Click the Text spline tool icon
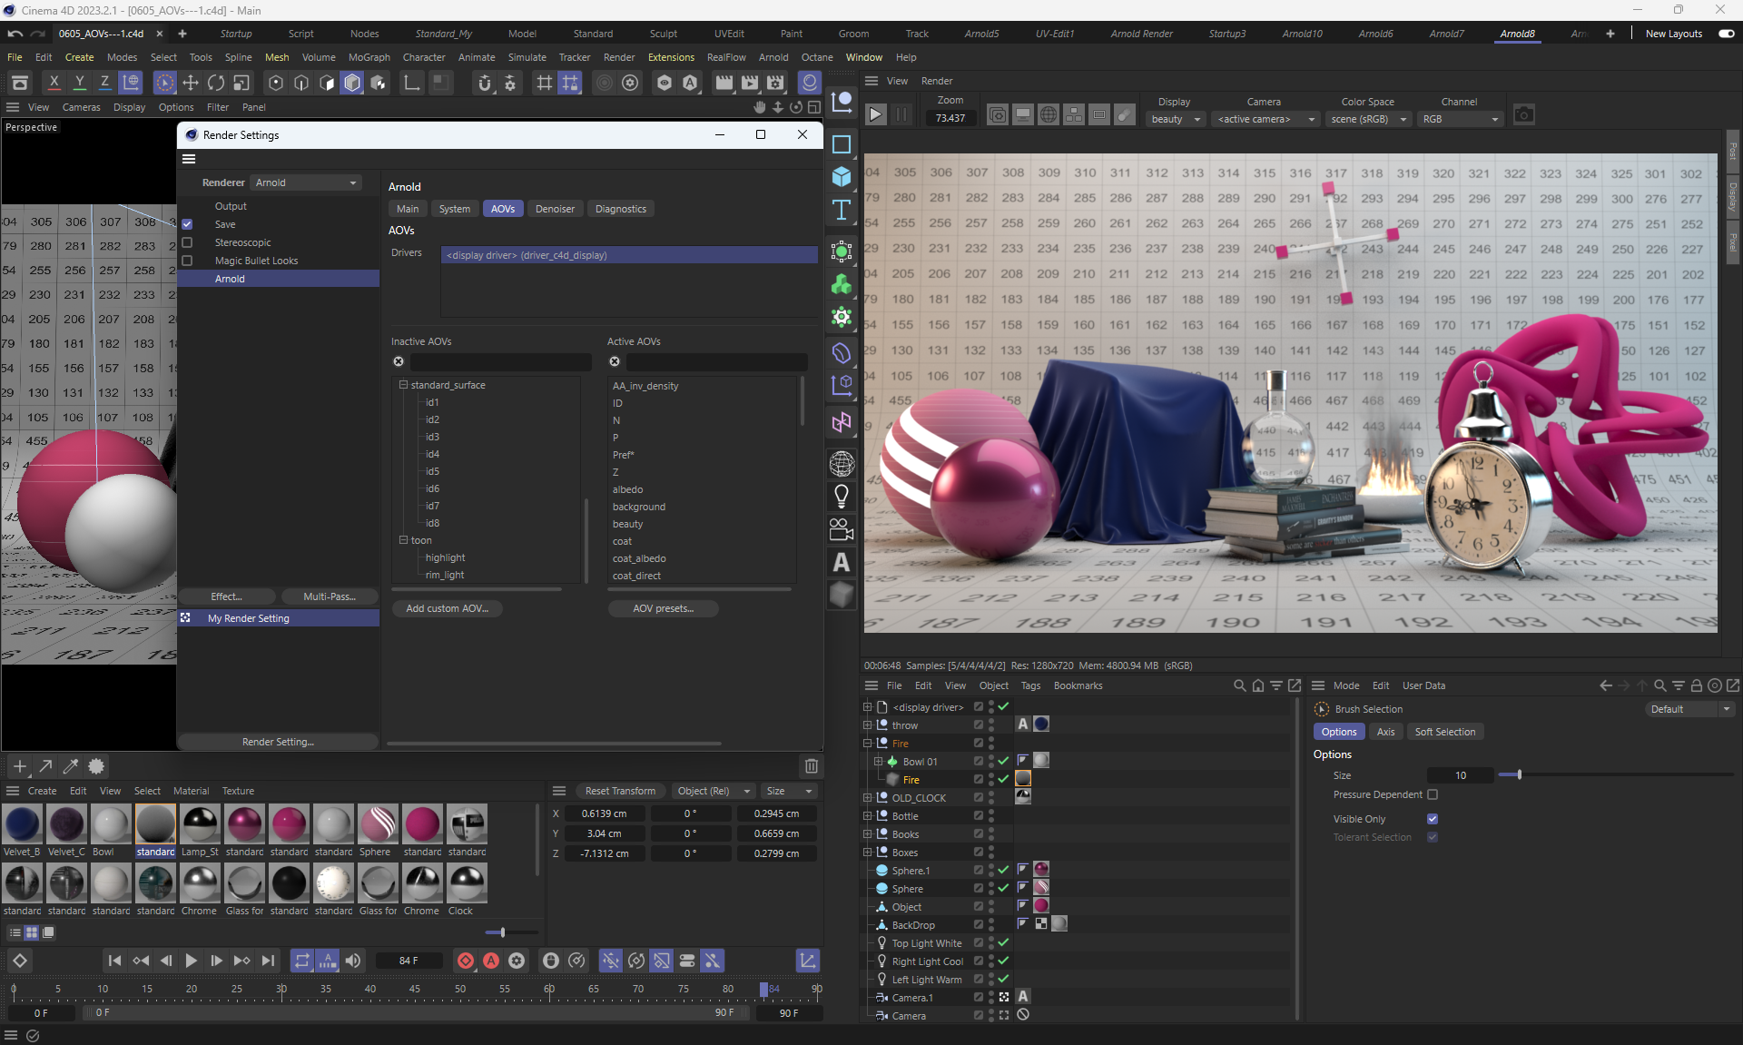Screen dimensions: 1743x1045 point(842,210)
